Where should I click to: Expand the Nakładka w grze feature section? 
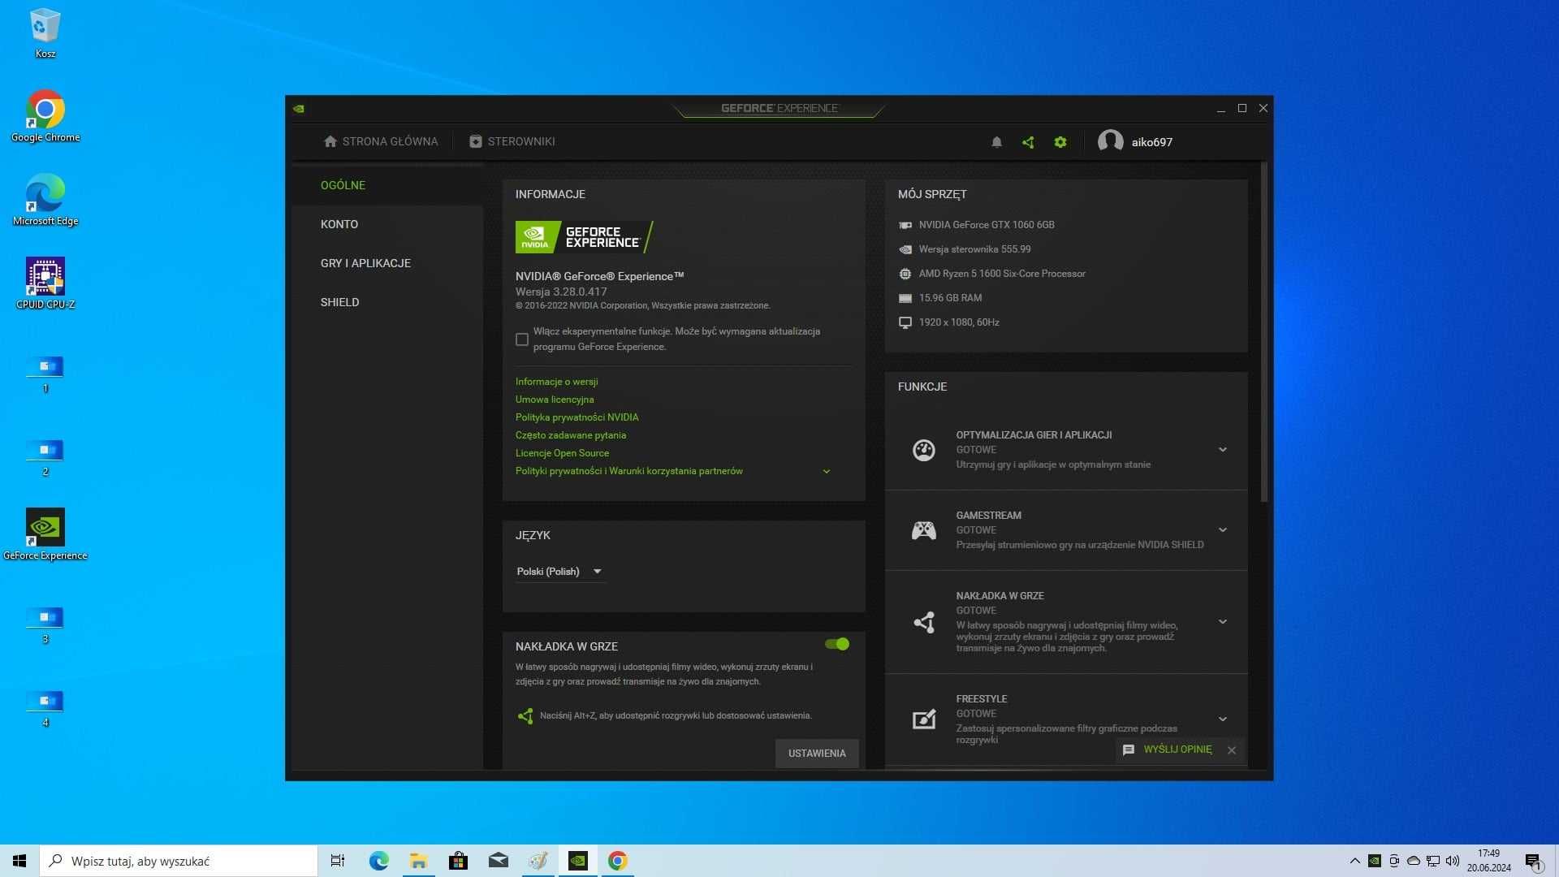1223,622
